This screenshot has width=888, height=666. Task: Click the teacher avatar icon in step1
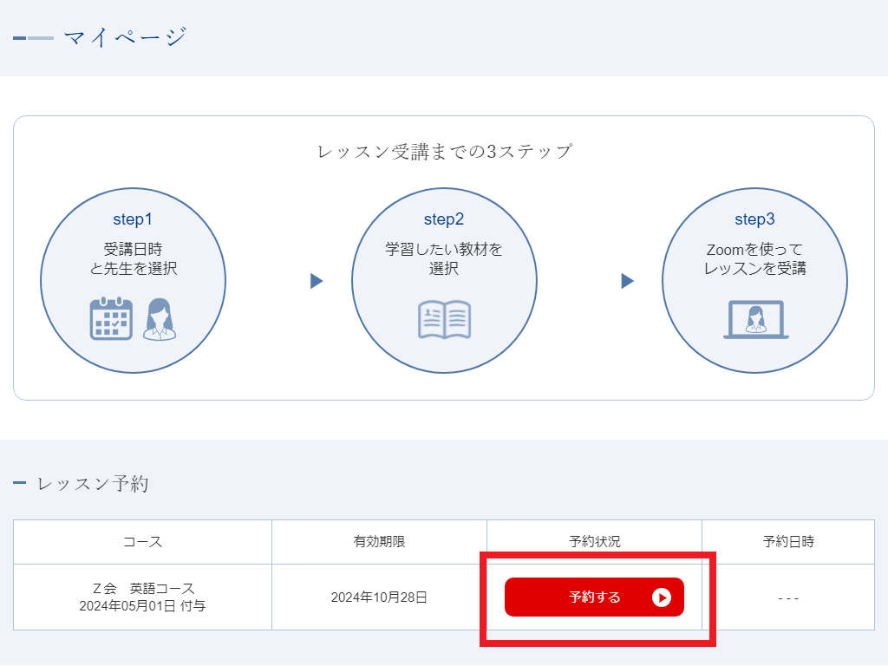pyautogui.click(x=159, y=319)
